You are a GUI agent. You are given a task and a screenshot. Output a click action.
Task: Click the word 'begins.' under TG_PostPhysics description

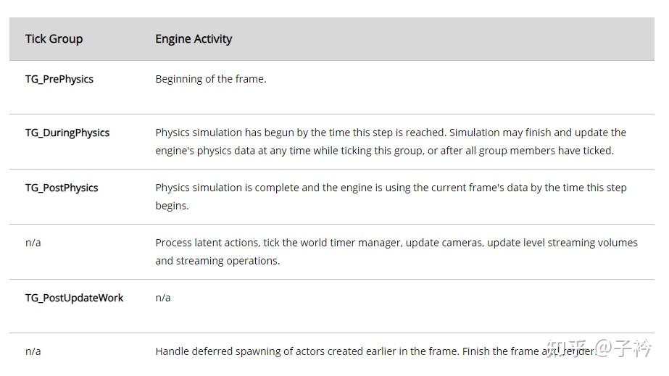tap(172, 206)
